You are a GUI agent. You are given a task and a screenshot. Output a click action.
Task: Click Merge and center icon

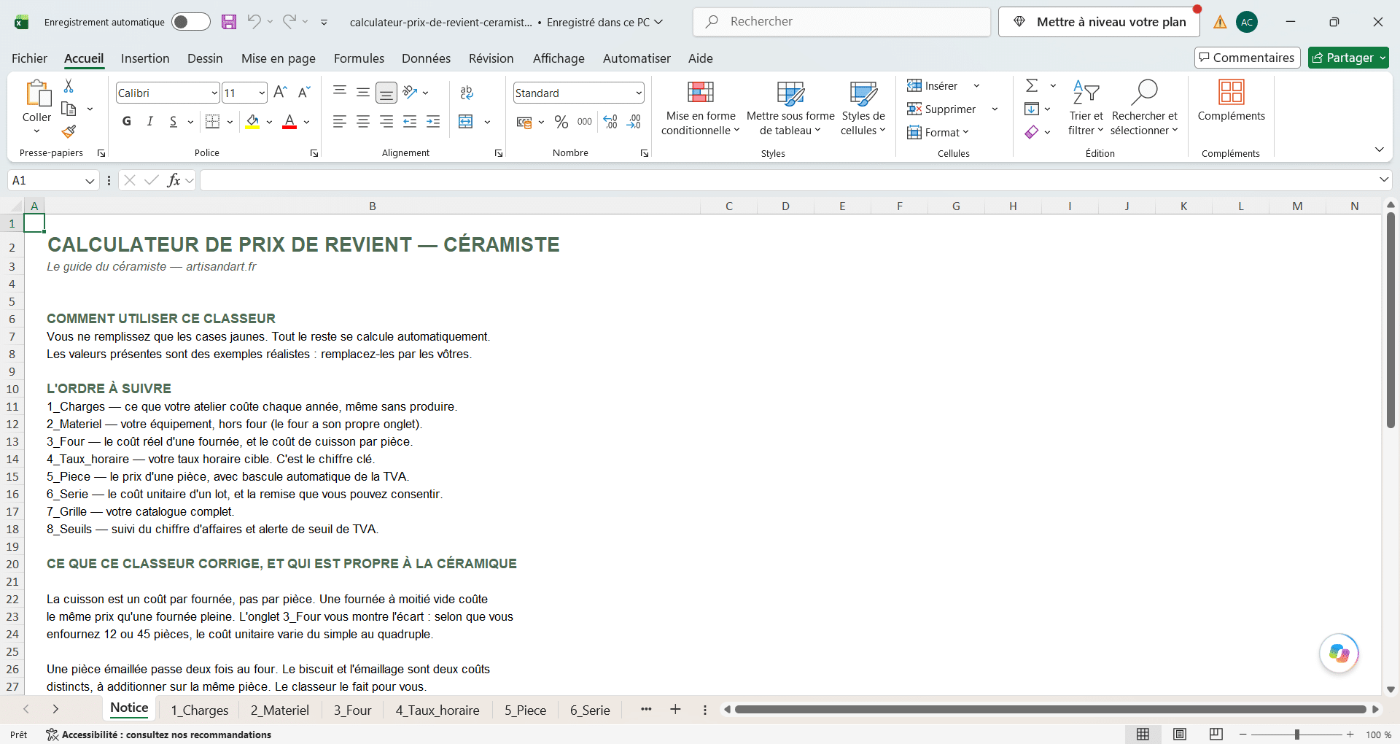point(466,122)
